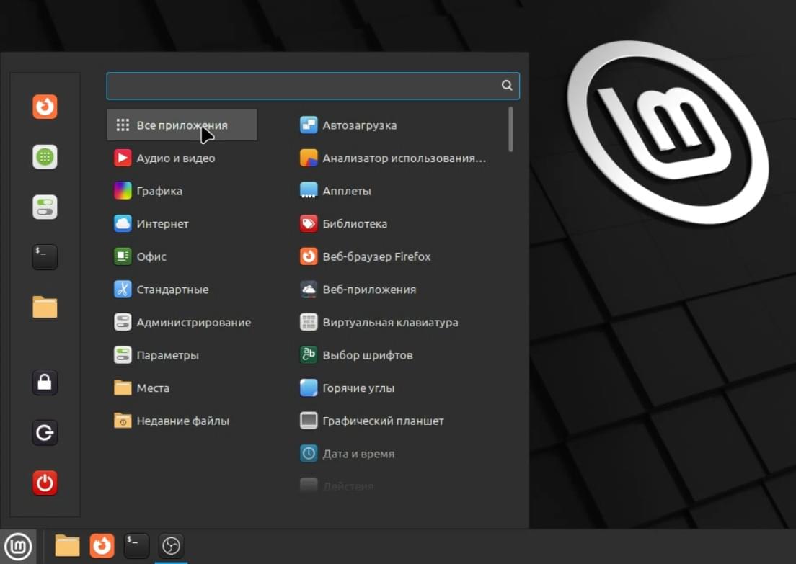Image resolution: width=796 pixels, height=564 pixels.
Task: Select the Все приложения category
Action: [182, 125]
